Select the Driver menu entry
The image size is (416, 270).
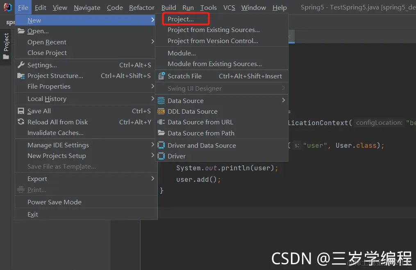coord(222,156)
